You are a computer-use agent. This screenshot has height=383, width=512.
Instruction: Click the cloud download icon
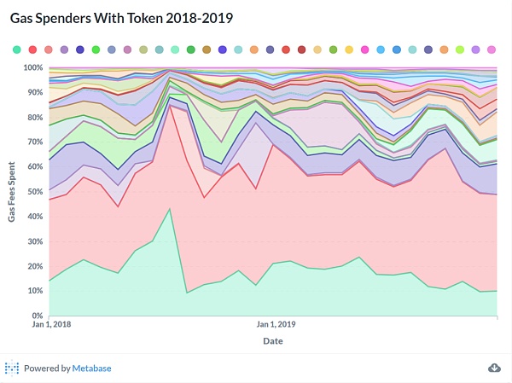tap(494, 368)
